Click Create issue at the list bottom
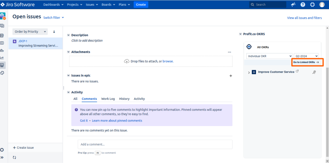 point(23,148)
